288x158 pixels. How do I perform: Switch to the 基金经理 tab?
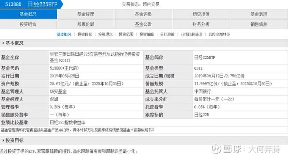[x=86, y=14]
